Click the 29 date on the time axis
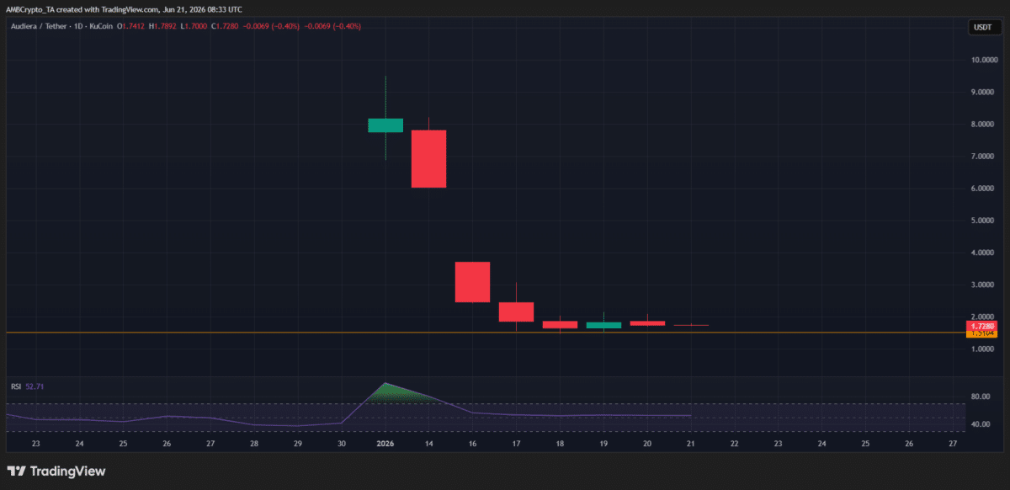Viewport: 1010px width, 490px height. [x=298, y=443]
